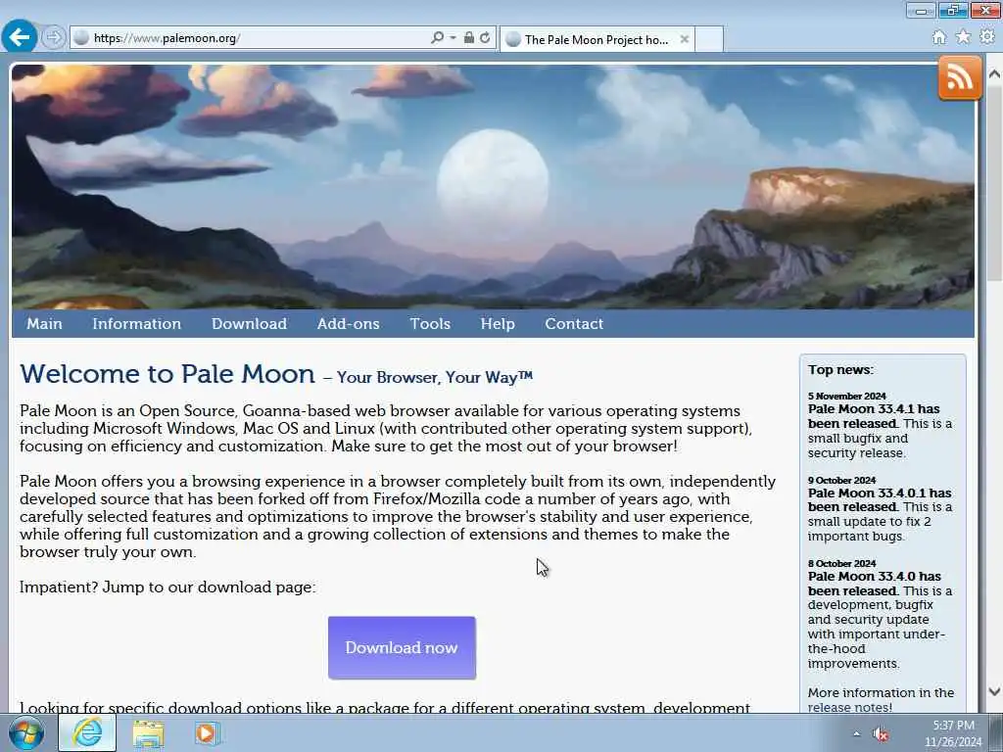Click the search magnifier in address bar
The image size is (1003, 752).
(438, 38)
